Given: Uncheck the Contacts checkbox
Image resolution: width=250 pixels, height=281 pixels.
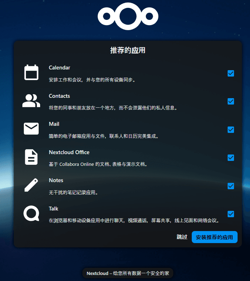Looking at the screenshot, I should (231, 101).
